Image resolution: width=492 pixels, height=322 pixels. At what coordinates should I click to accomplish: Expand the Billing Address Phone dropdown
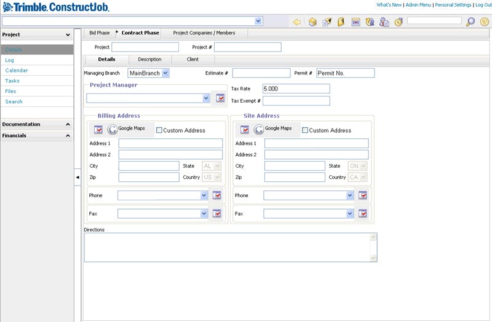tap(204, 195)
